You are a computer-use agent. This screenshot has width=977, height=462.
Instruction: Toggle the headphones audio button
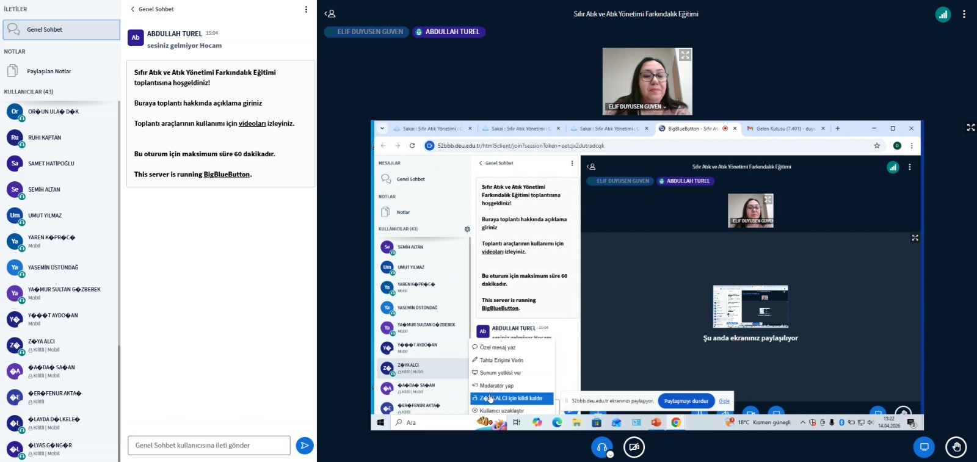tap(601, 447)
